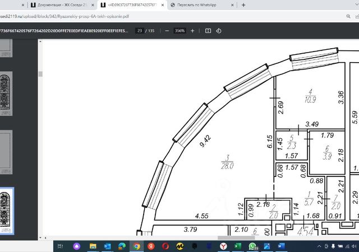Open the gray blank page thumbnail in middle
This screenshot has height=252, width=359.
click(x=5, y=152)
